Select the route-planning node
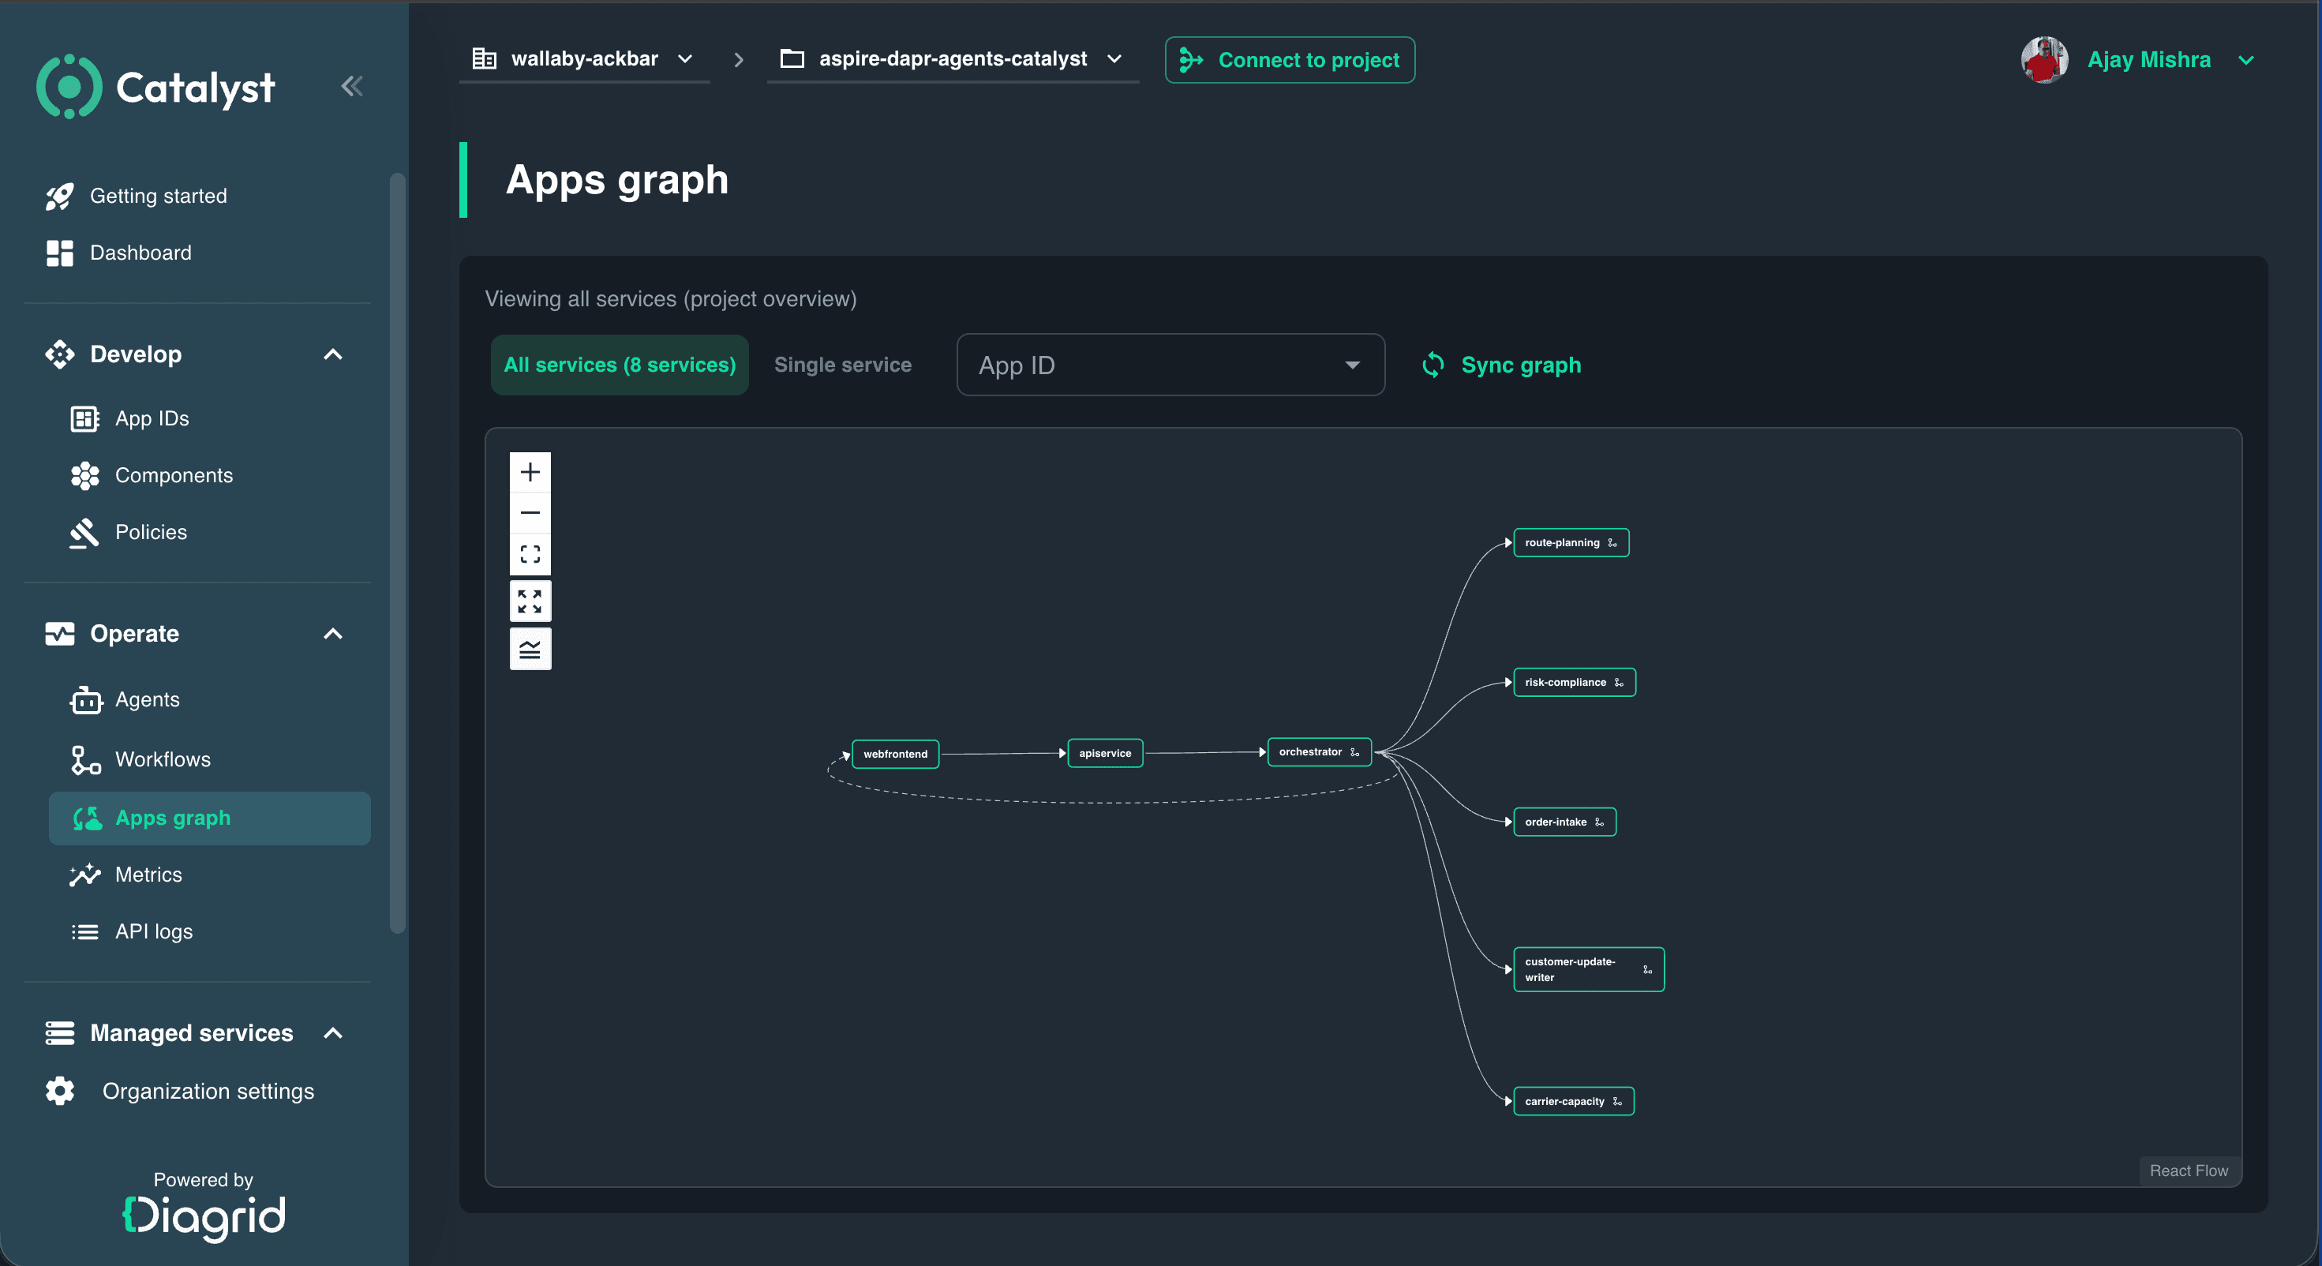 [x=1571, y=543]
